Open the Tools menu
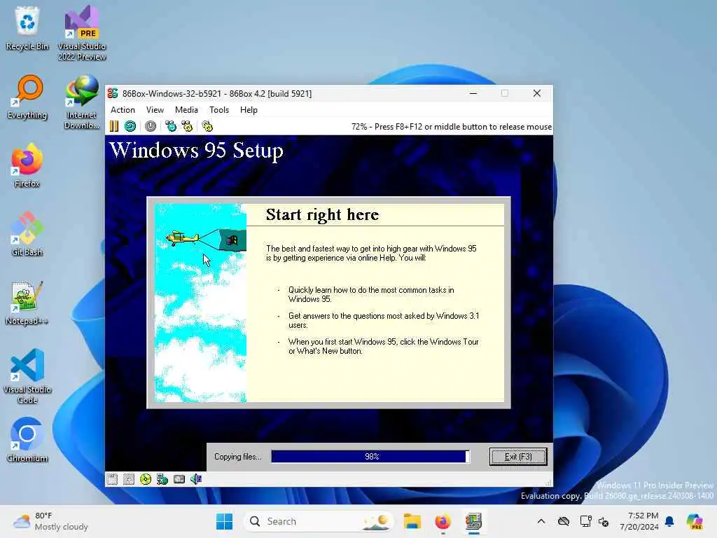 click(219, 110)
